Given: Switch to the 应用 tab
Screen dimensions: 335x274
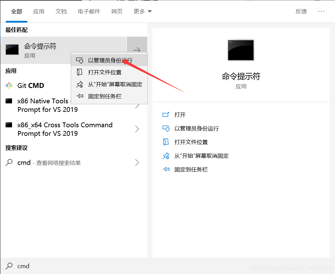Looking at the screenshot, I should 39,11.
